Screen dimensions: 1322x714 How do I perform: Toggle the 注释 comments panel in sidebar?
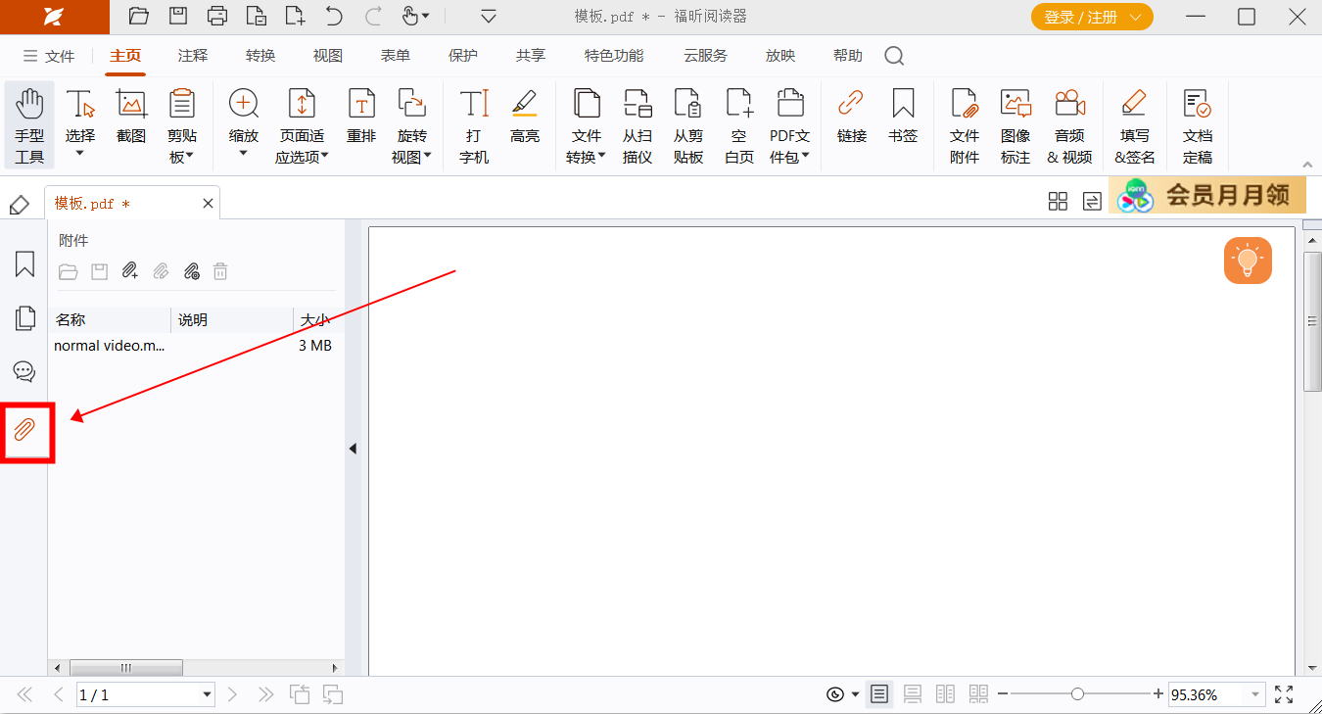point(24,371)
